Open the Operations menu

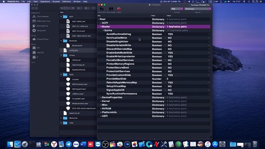click(45, 2)
